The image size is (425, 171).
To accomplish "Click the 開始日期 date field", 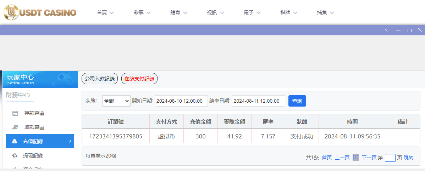I will point(181,101).
